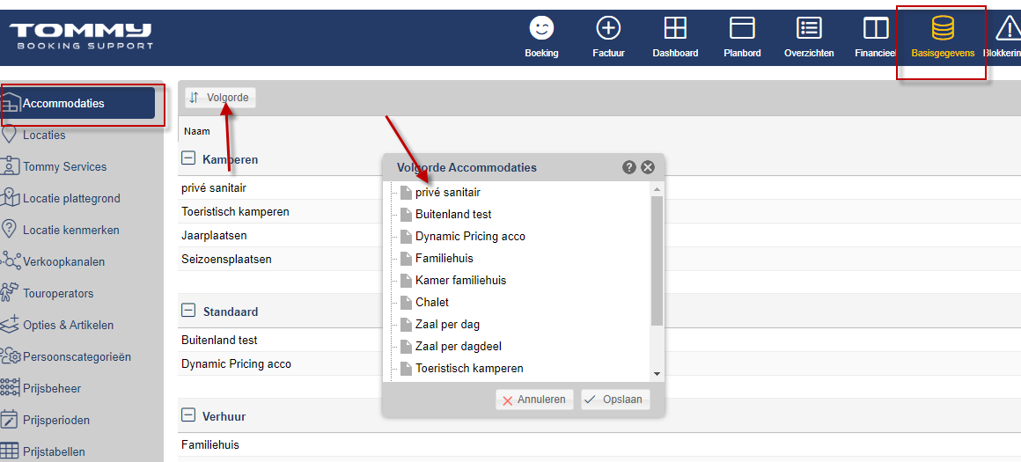Screen dimensions: 1021x462
Task: Click the document icon next to Zaal per dagdeel
Action: pos(407,347)
